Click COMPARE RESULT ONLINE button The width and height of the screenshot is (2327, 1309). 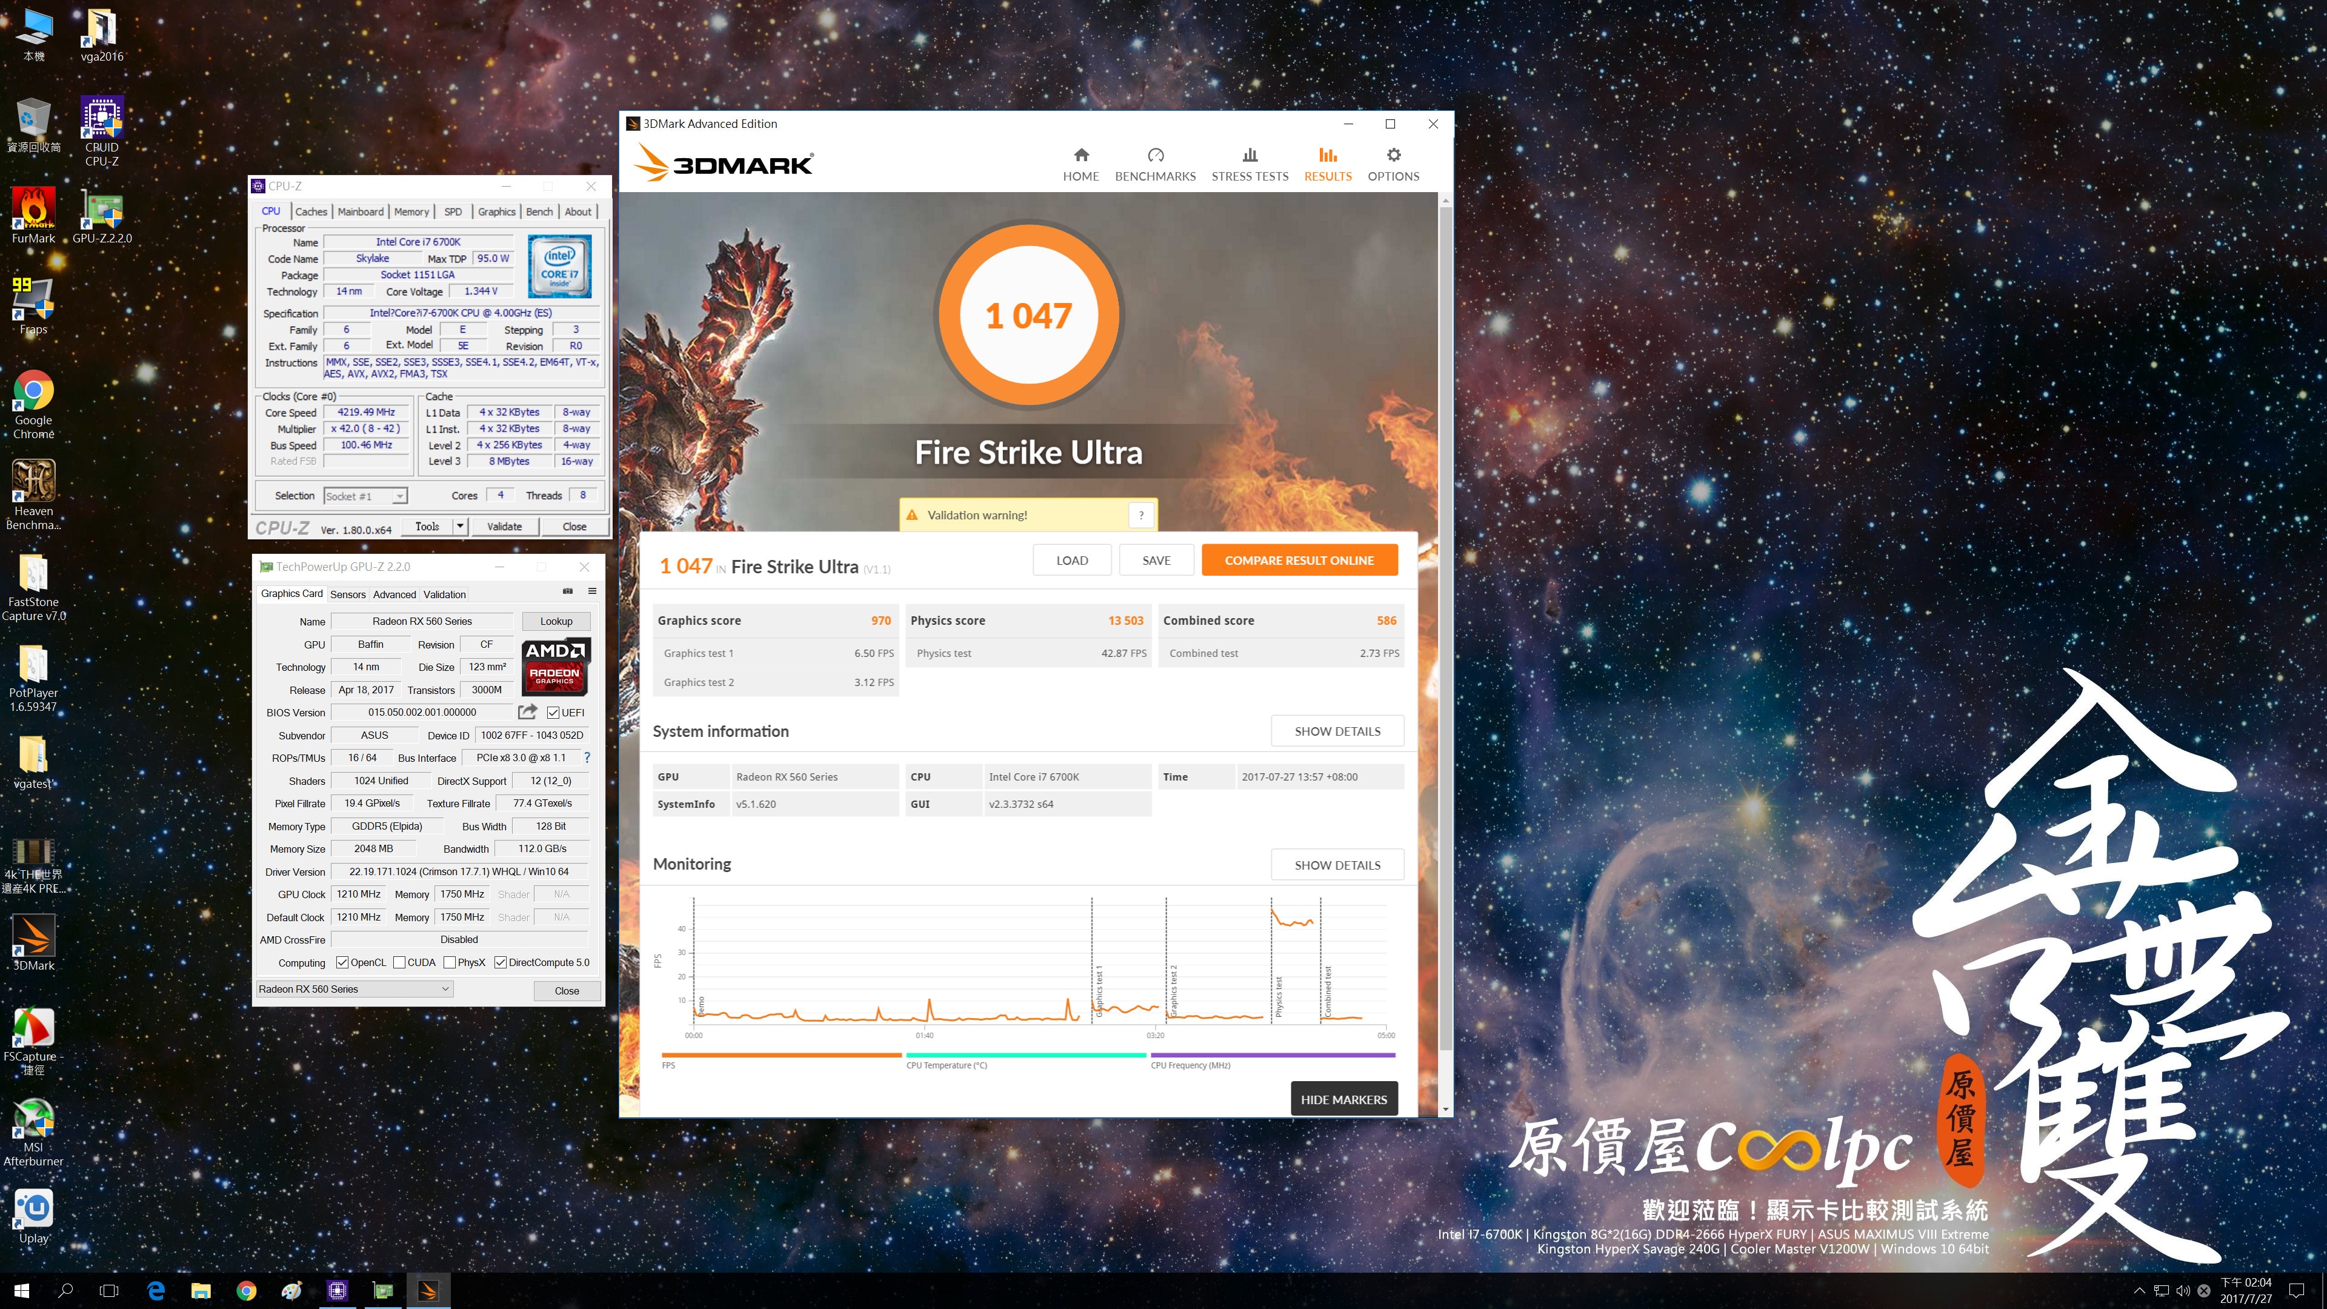point(1299,560)
